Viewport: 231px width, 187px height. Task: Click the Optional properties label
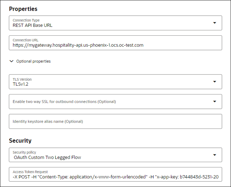click(34, 61)
